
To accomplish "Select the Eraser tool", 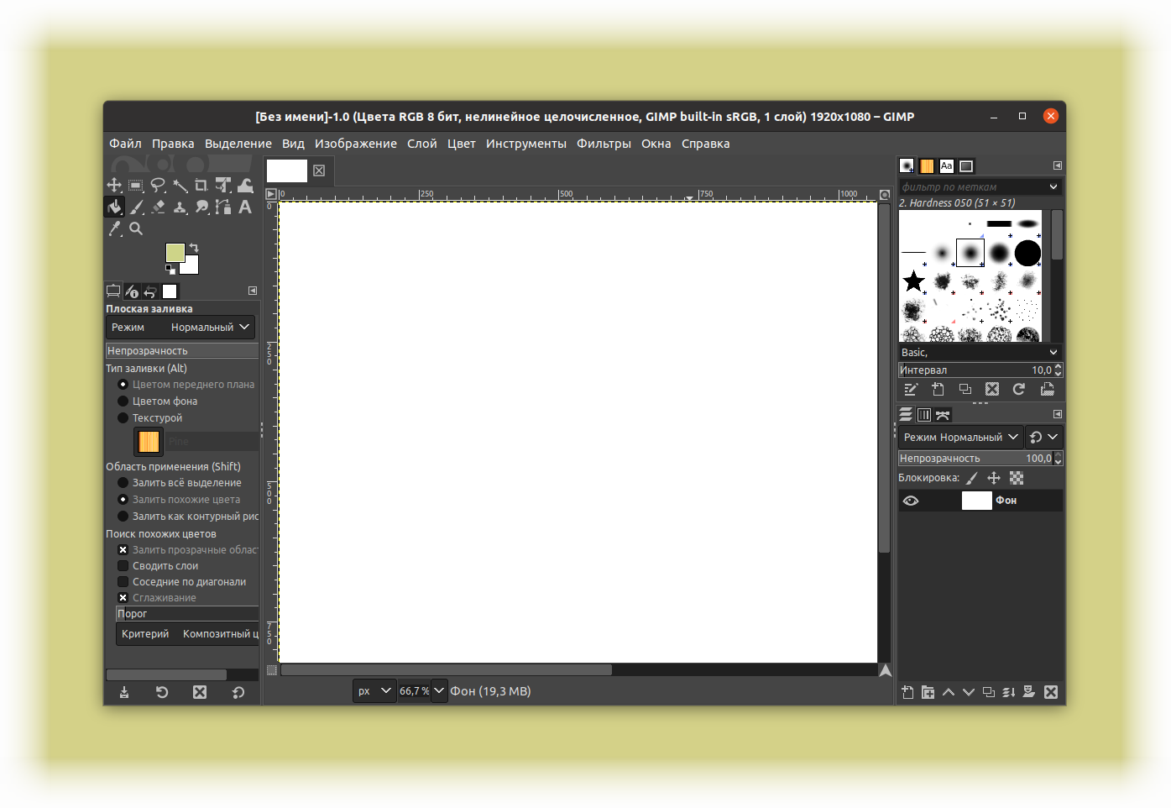I will tap(158, 207).
